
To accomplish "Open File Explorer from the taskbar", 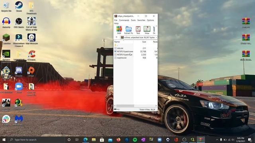I will click(x=94, y=139).
